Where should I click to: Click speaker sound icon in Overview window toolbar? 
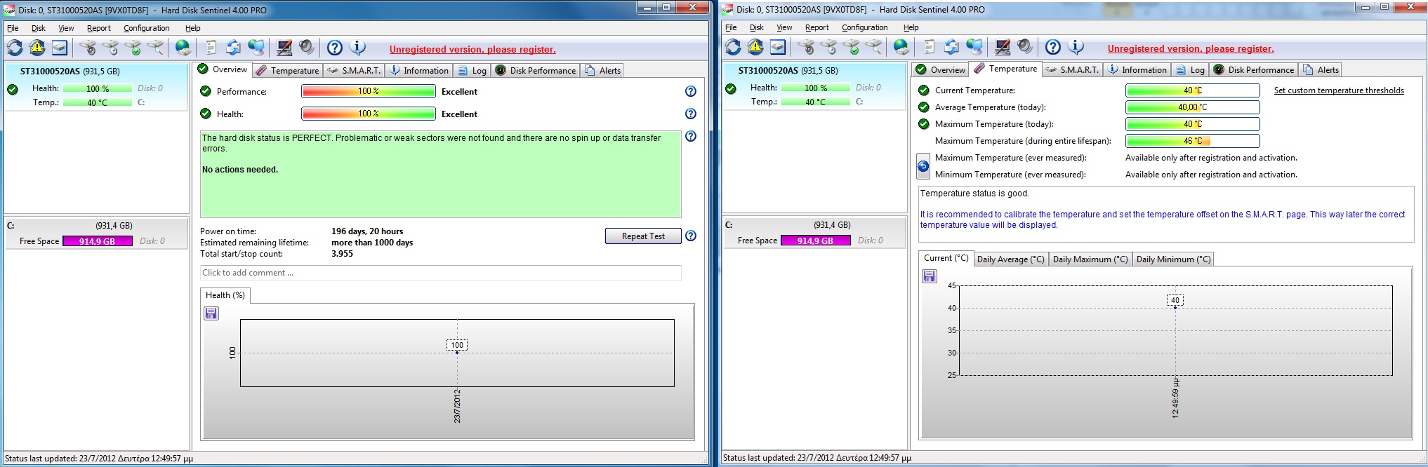[x=307, y=48]
